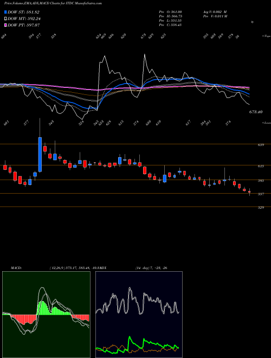Select the 'DOW PT: 597.07' legend text

24,25
